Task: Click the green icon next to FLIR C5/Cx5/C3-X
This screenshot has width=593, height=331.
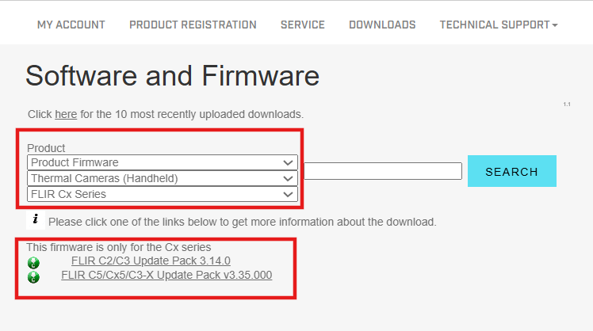Action: tap(33, 276)
